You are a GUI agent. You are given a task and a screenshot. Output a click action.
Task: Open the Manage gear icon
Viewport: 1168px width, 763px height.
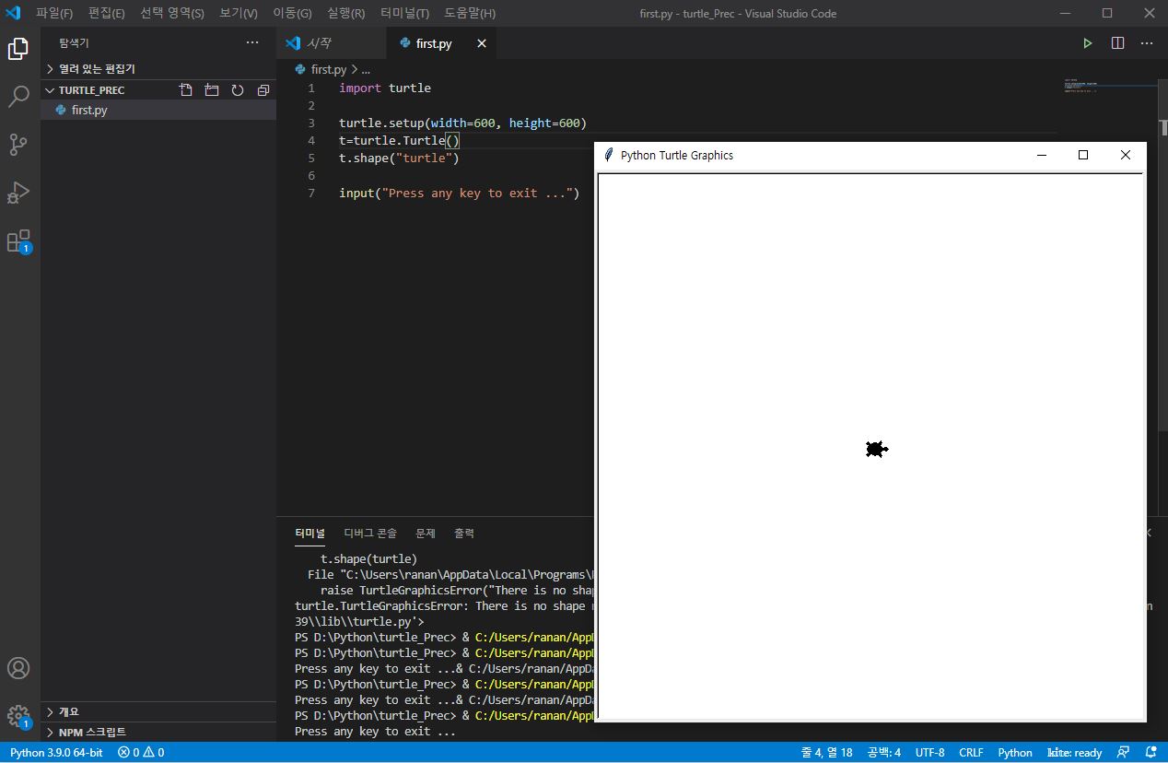point(18,716)
